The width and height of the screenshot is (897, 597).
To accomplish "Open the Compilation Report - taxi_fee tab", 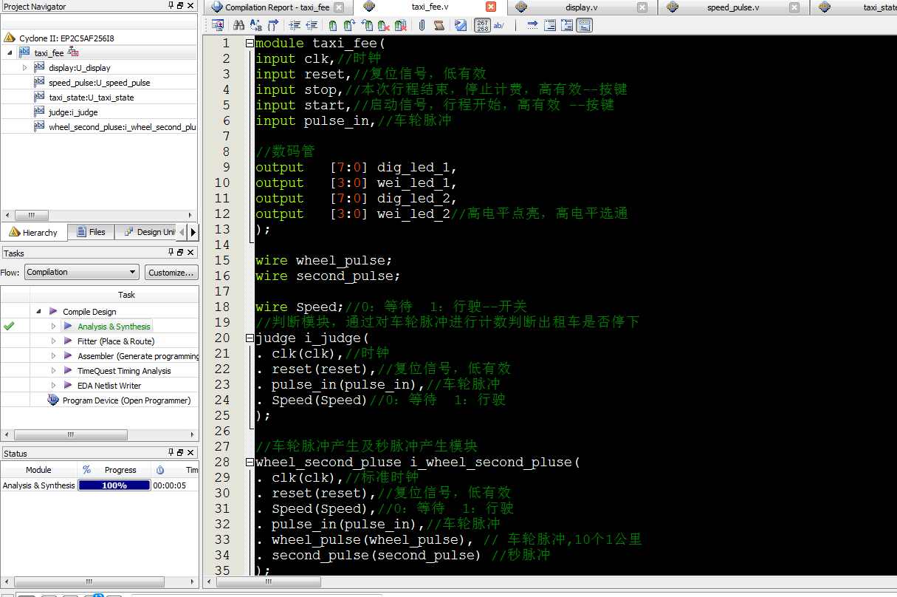I will (278, 7).
